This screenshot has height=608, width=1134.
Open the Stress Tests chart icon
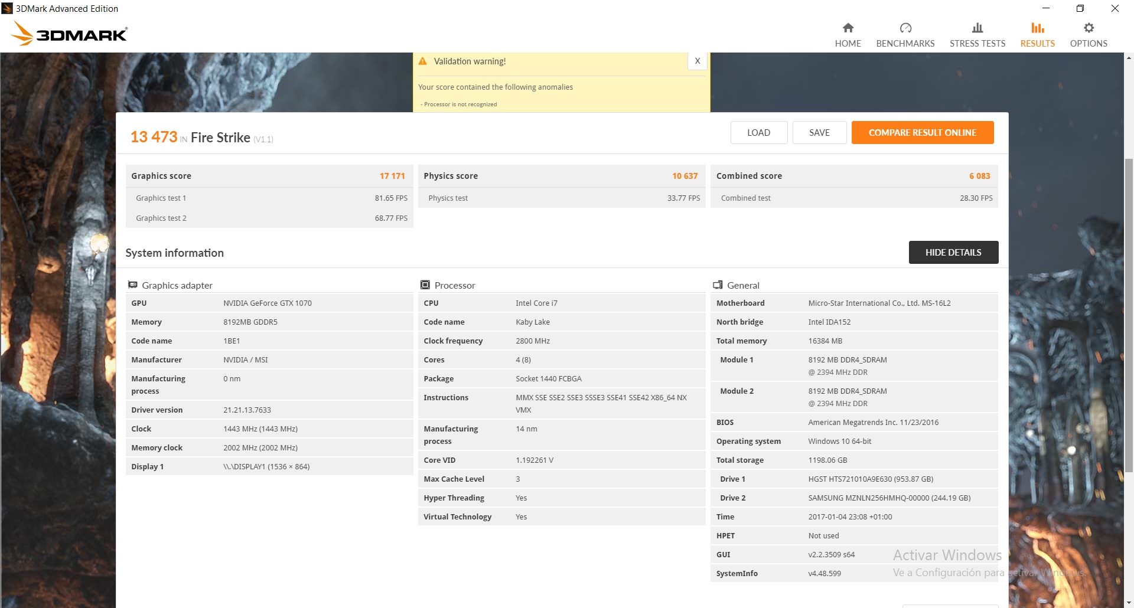(977, 28)
